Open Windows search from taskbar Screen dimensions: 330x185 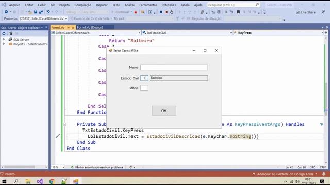(x=16, y=181)
